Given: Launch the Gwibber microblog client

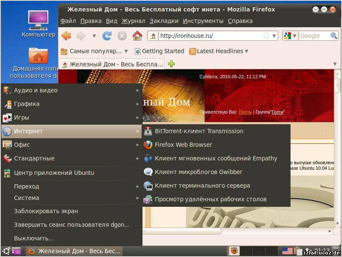Looking at the screenshot, I should (216, 172).
